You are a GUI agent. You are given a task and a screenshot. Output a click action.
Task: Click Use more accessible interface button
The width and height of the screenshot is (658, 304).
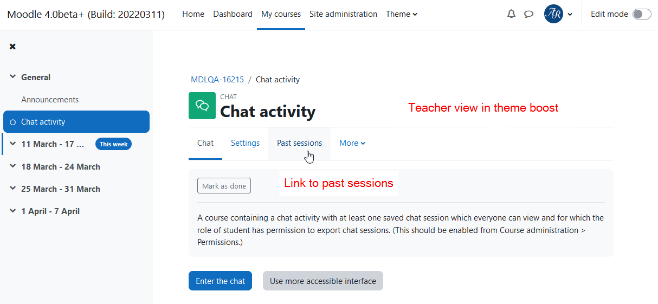pos(323,281)
